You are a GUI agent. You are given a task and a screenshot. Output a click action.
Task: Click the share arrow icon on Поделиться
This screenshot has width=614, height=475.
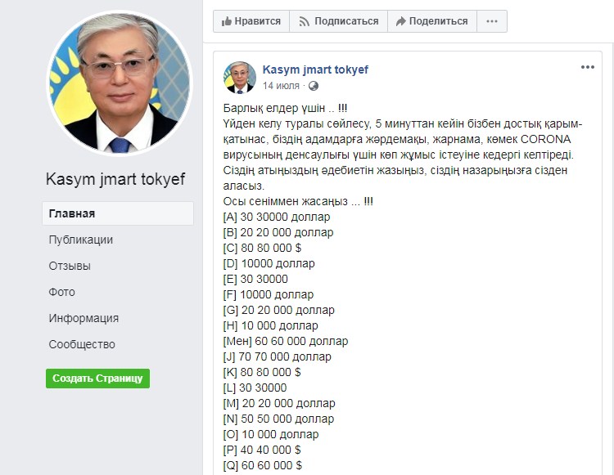[400, 21]
